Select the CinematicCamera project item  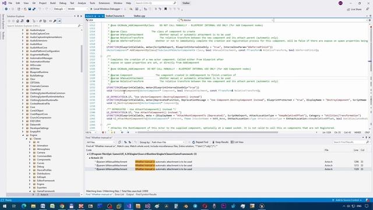point(39,86)
